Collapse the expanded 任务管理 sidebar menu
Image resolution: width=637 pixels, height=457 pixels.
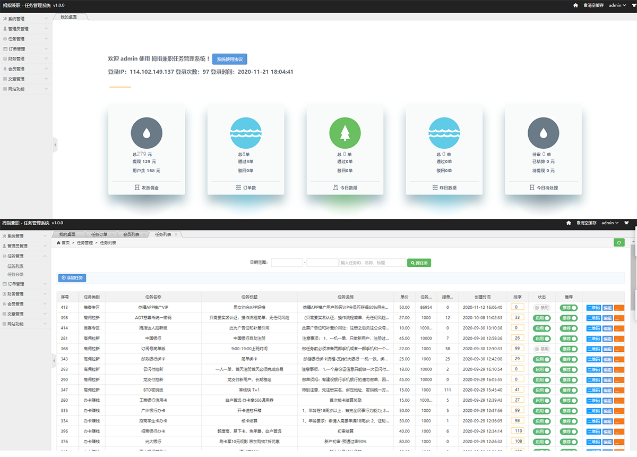(x=25, y=256)
